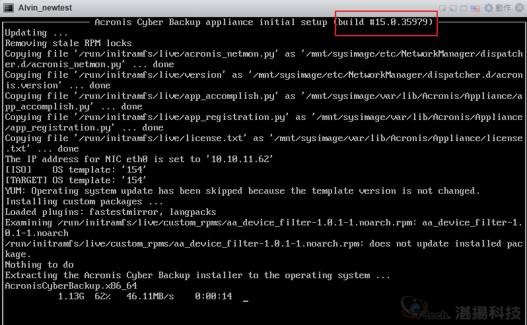This screenshot has height=325, width=527.
Task: Click the 'YUM: Operating system update has been skipped' line
Action: (x=242, y=191)
